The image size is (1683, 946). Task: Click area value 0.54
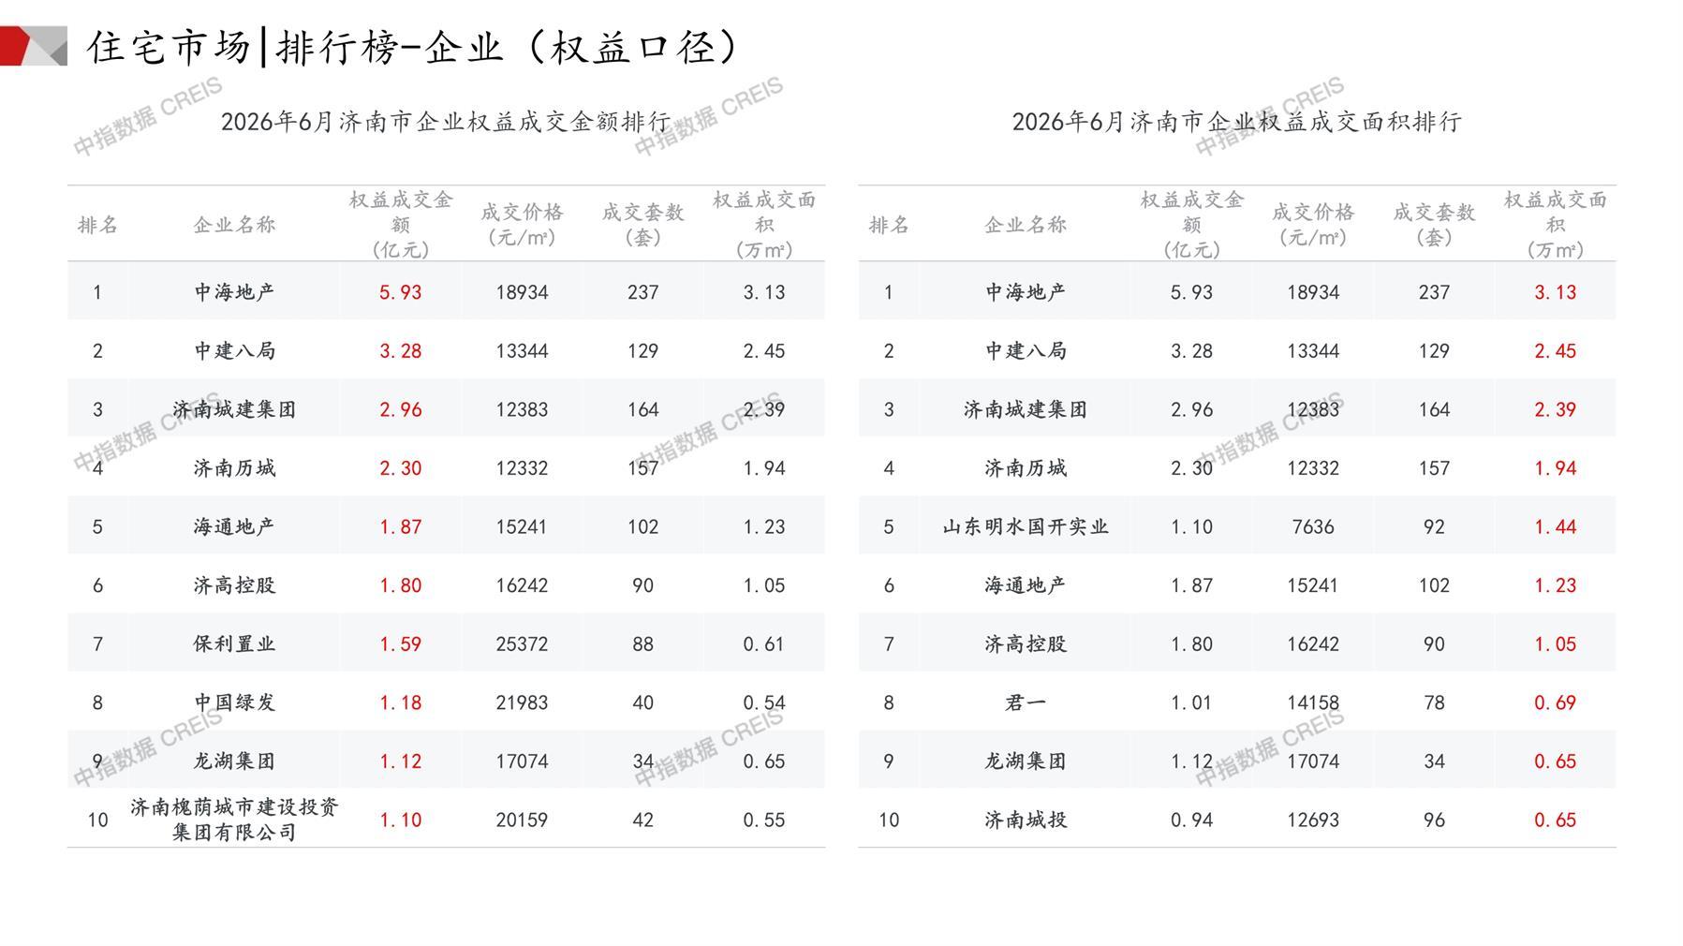(764, 702)
